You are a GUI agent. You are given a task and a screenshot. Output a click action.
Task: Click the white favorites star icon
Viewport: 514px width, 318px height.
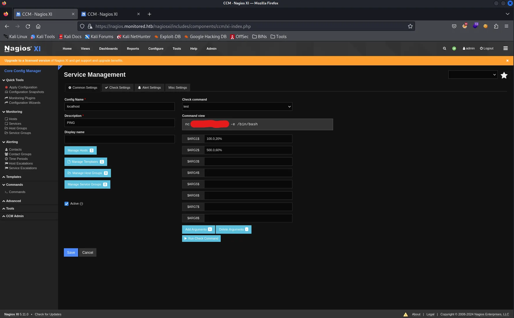pos(504,75)
